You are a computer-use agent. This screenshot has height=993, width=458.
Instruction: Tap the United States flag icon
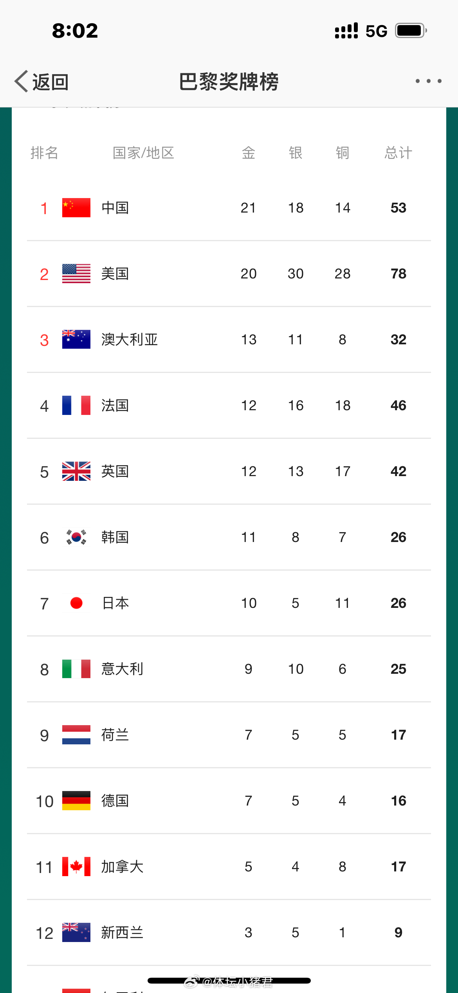click(x=76, y=274)
